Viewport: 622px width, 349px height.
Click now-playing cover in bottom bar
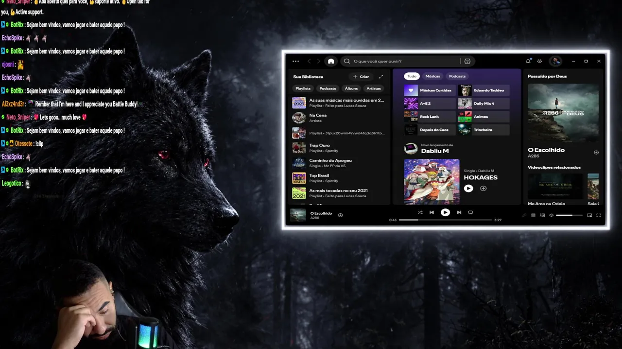pyautogui.click(x=298, y=214)
